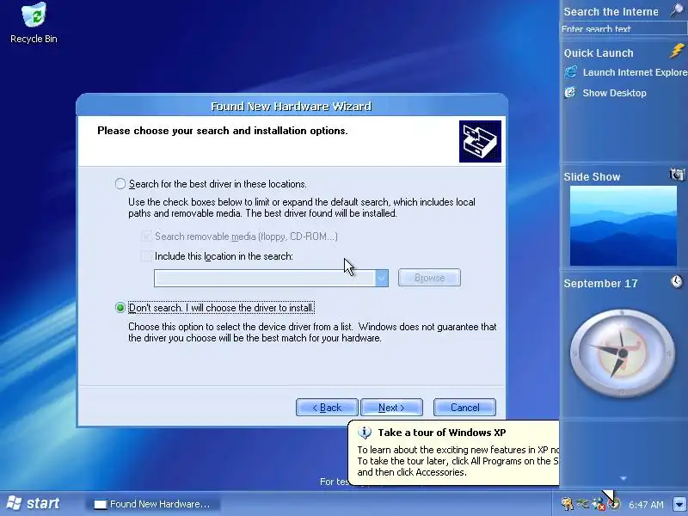Screen dimensions: 688x516
Task: Click the 'Take a tour of Windows XP' balloon title
Action: tap(442, 433)
